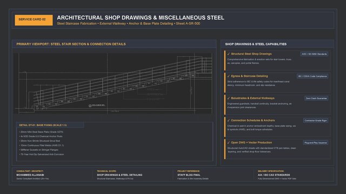Click the CONSULTANT / ARCHITECT label
Image resolution: width=346 pixels, height=194 pixels.
(30, 171)
